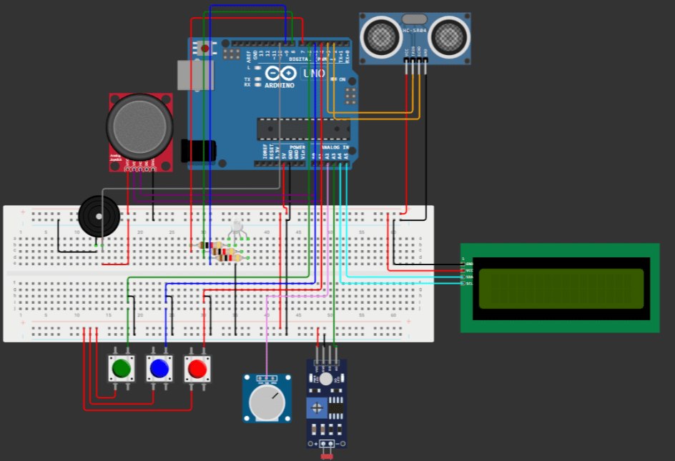675x461 pixels.
Task: Click the potentiometer rotary knob
Action: point(266,404)
